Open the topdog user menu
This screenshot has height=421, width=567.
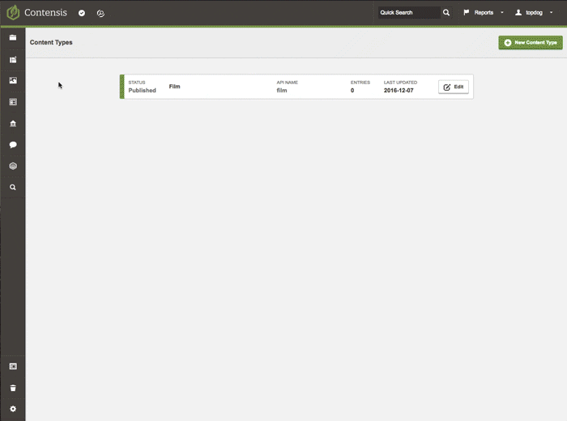(x=534, y=13)
